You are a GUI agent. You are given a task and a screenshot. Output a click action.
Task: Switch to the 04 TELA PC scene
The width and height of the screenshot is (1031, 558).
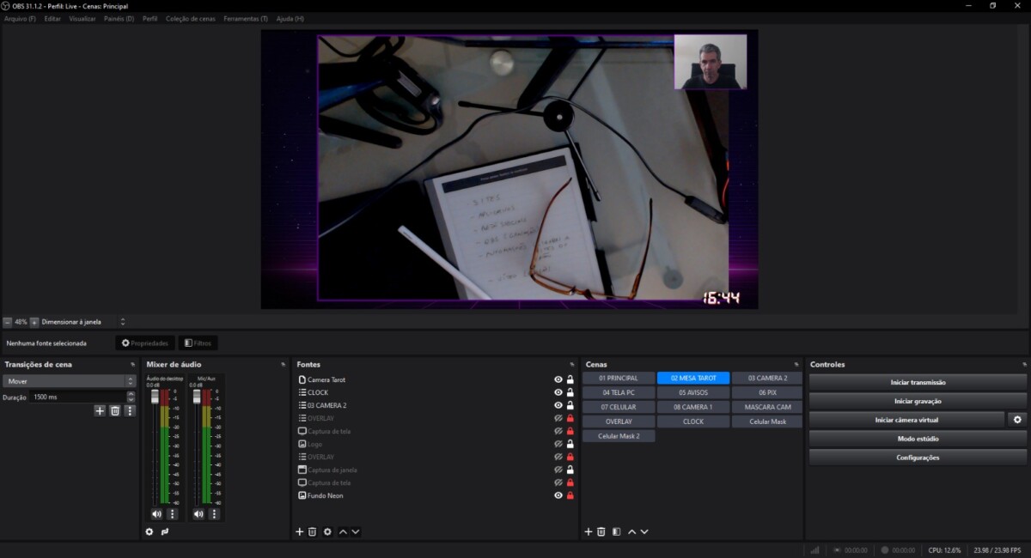point(619,392)
